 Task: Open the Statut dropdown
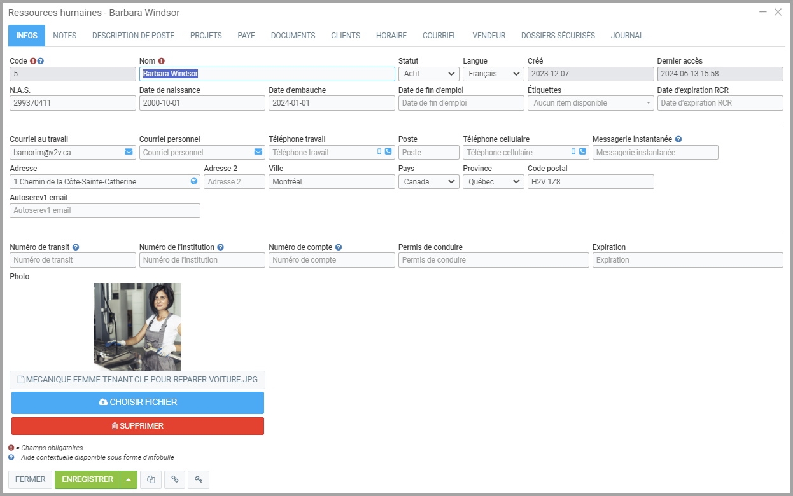[428, 74]
